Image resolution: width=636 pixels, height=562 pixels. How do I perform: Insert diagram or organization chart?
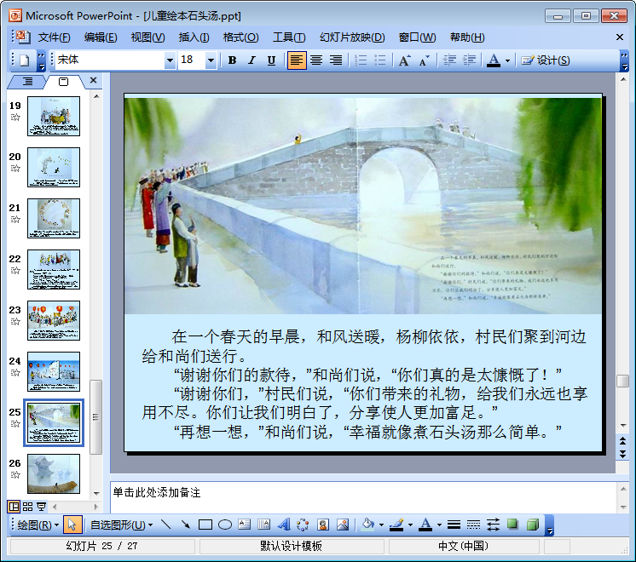[x=303, y=525]
